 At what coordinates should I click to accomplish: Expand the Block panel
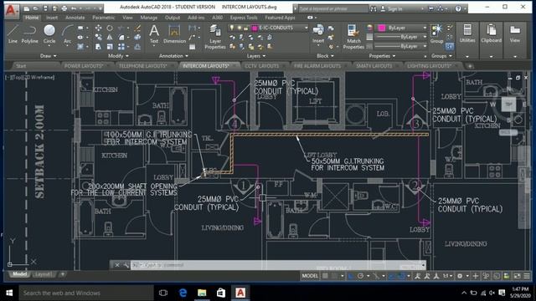325,56
